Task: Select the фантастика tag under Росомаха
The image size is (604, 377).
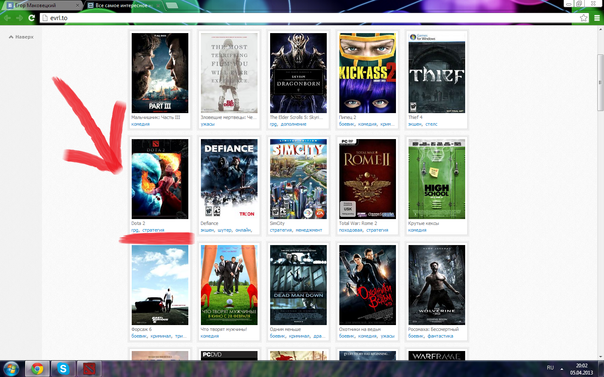Action: pos(440,336)
